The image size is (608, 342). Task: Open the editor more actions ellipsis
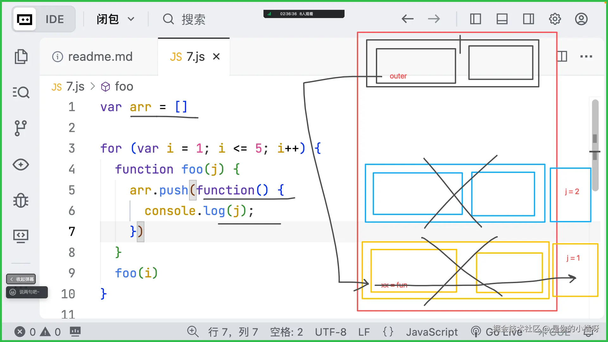click(x=586, y=57)
